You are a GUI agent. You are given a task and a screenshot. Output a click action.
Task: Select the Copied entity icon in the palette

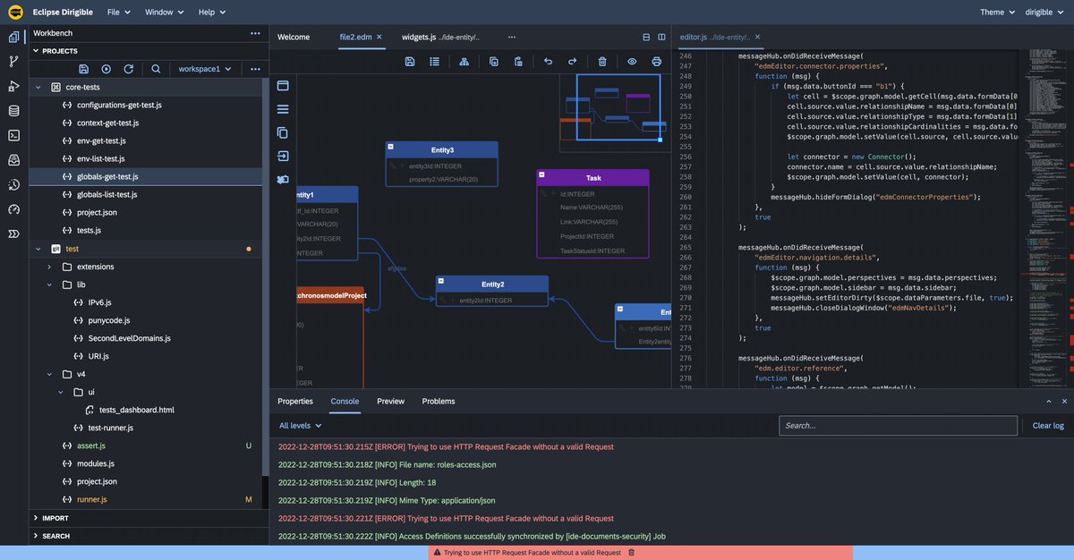[x=283, y=132]
